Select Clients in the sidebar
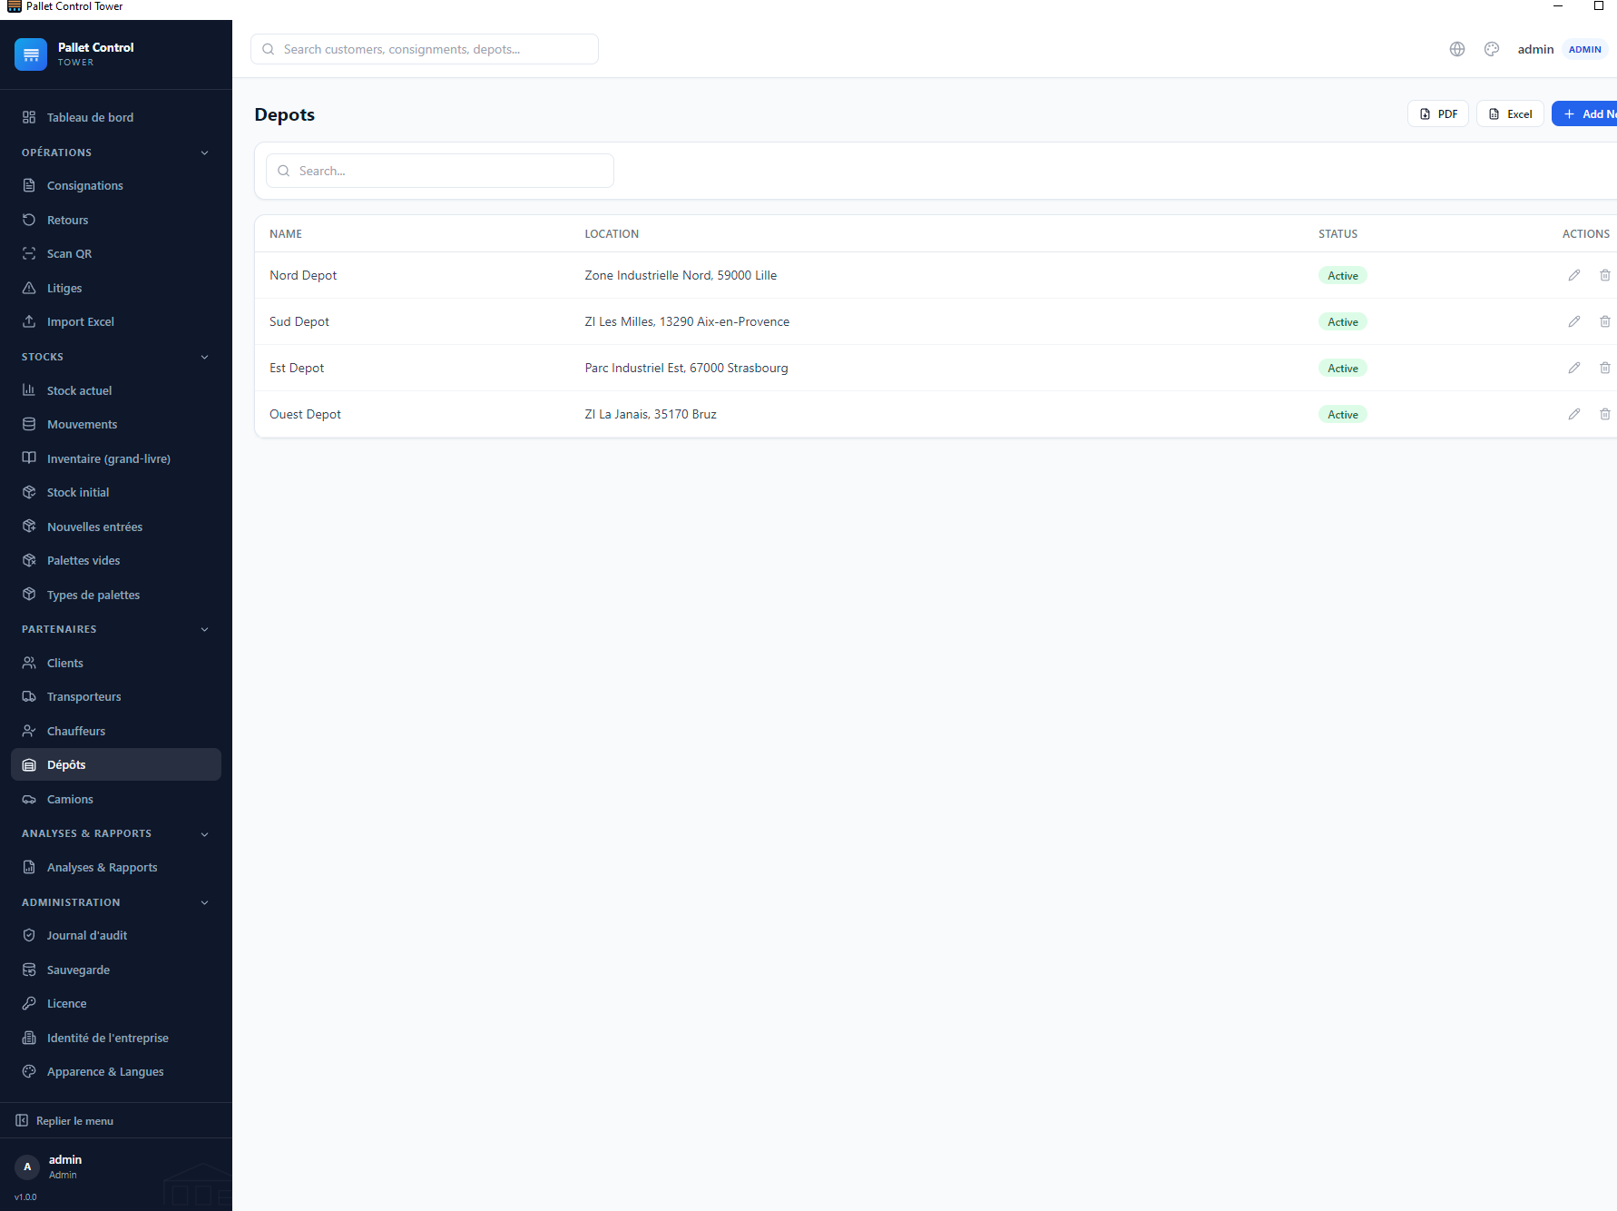1617x1211 pixels. [116, 663]
